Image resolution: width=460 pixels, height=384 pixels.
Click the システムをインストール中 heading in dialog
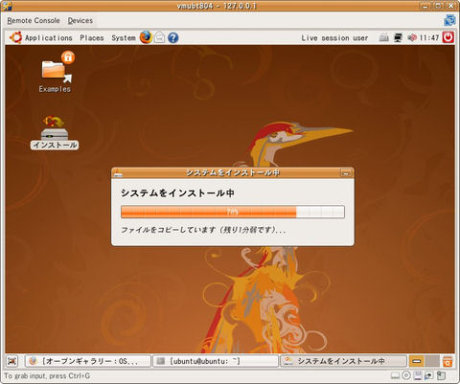177,192
